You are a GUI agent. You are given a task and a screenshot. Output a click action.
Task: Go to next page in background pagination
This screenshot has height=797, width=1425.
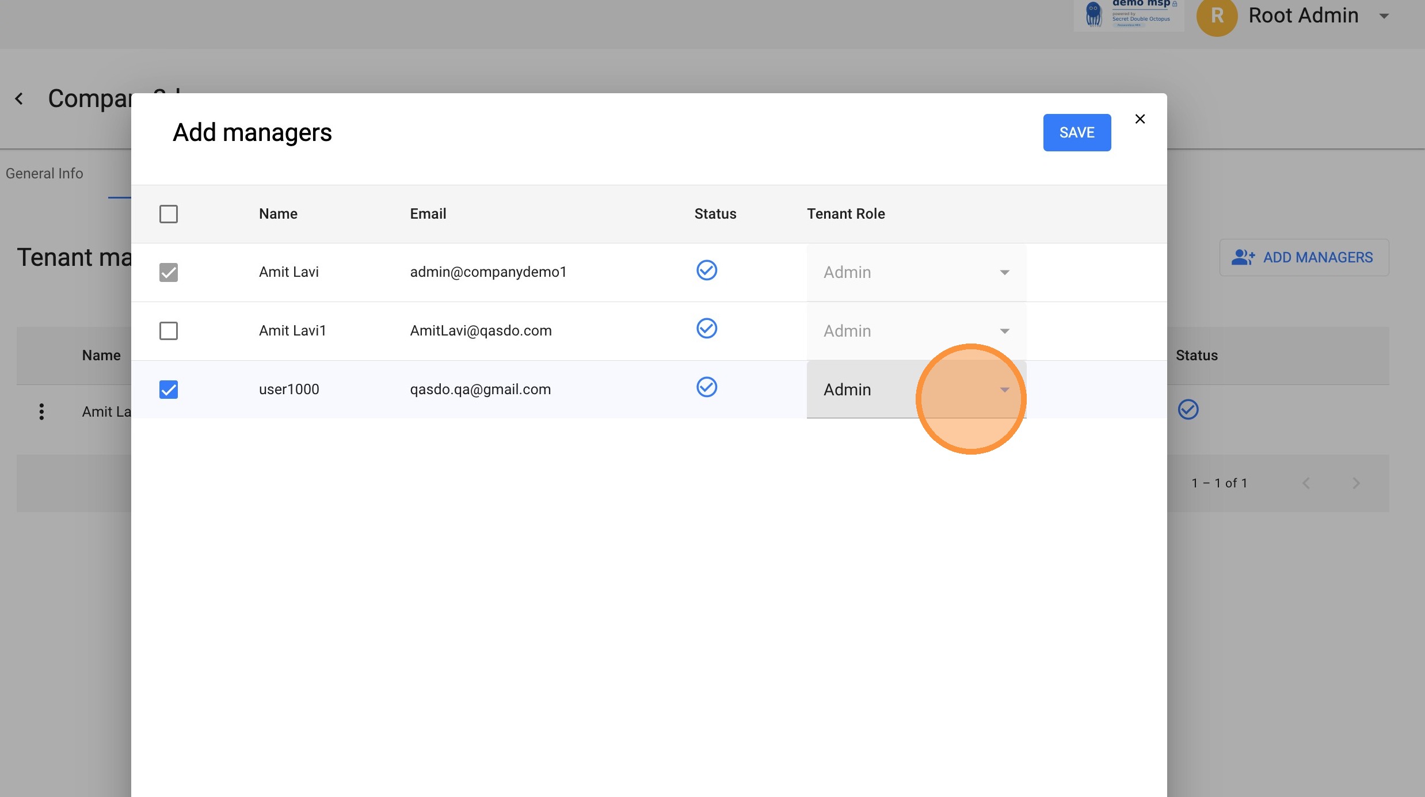click(x=1356, y=483)
